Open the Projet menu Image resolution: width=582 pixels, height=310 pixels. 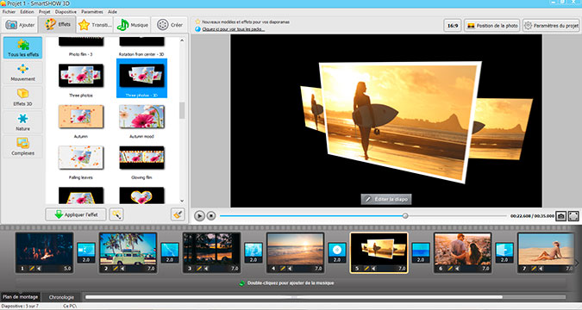click(45, 11)
